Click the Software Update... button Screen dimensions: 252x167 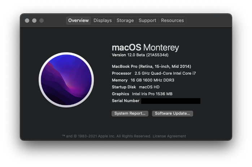point(173,114)
